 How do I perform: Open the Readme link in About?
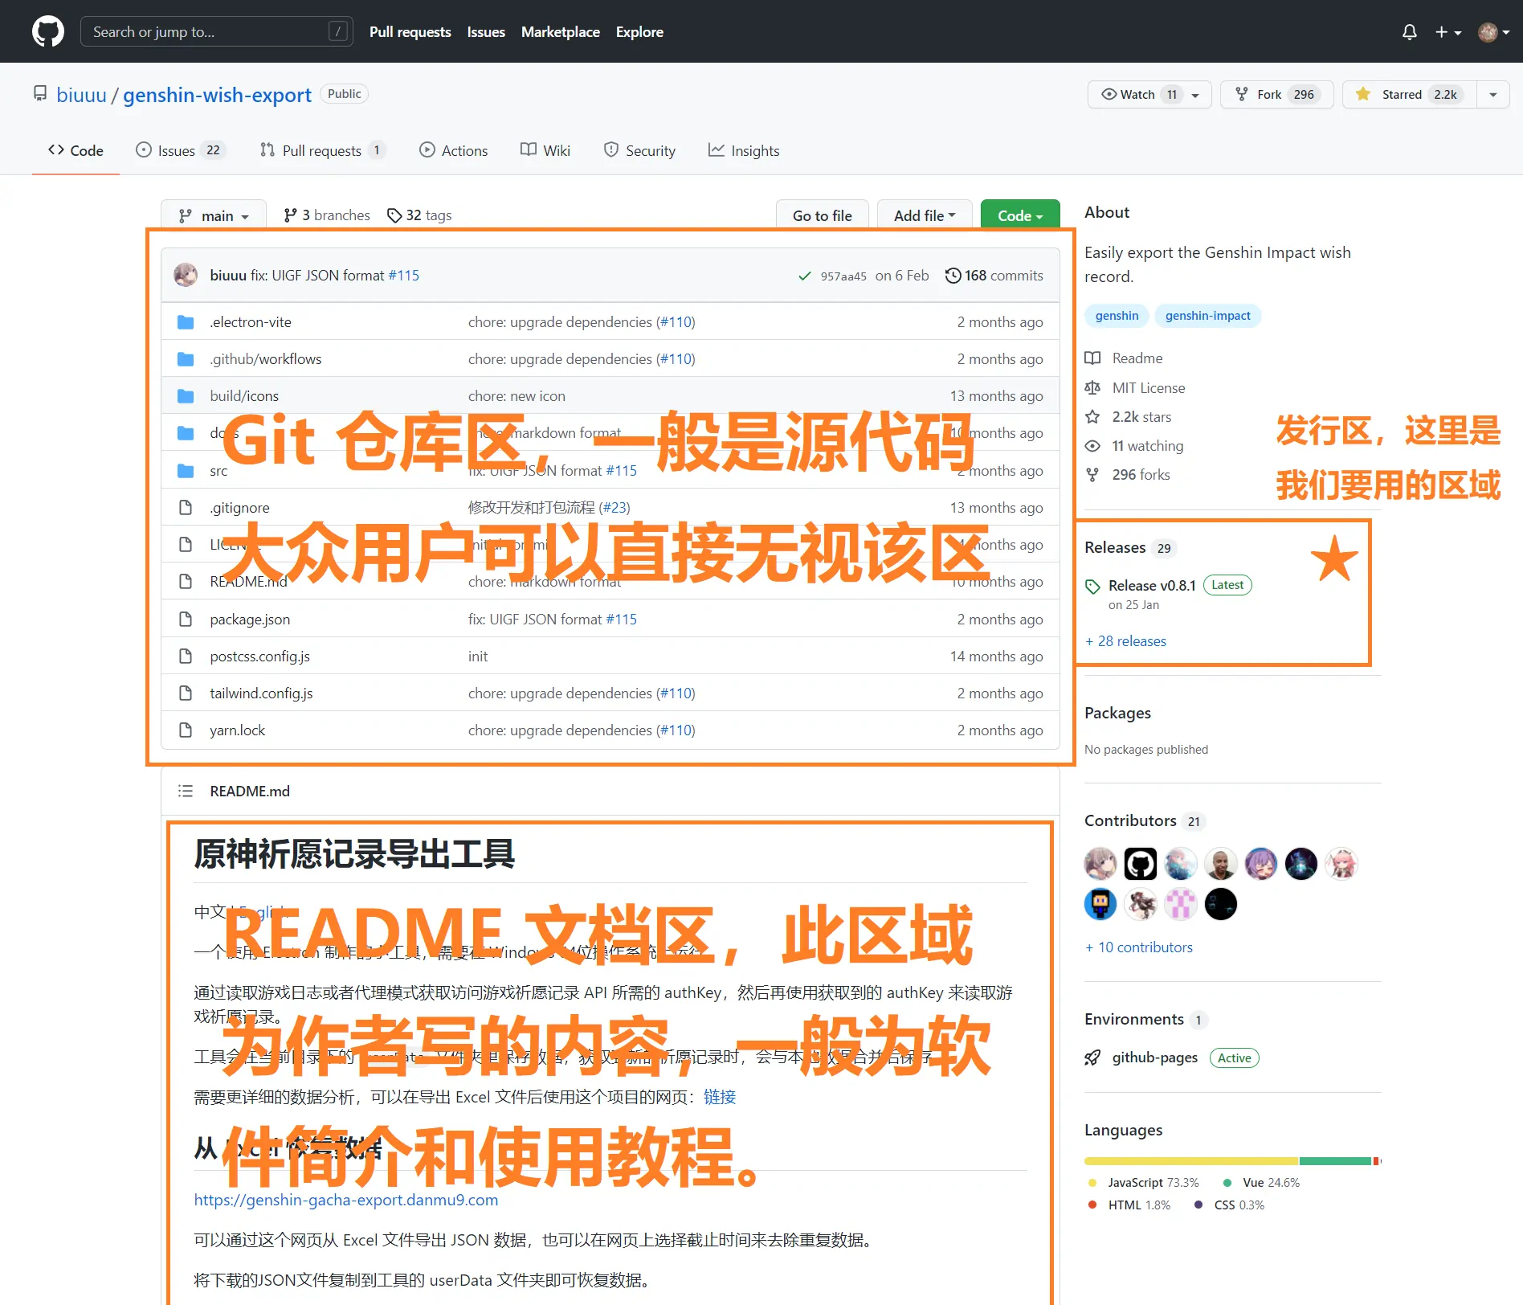click(x=1124, y=358)
